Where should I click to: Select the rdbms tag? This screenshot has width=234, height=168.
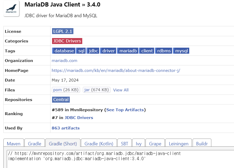click(164, 51)
